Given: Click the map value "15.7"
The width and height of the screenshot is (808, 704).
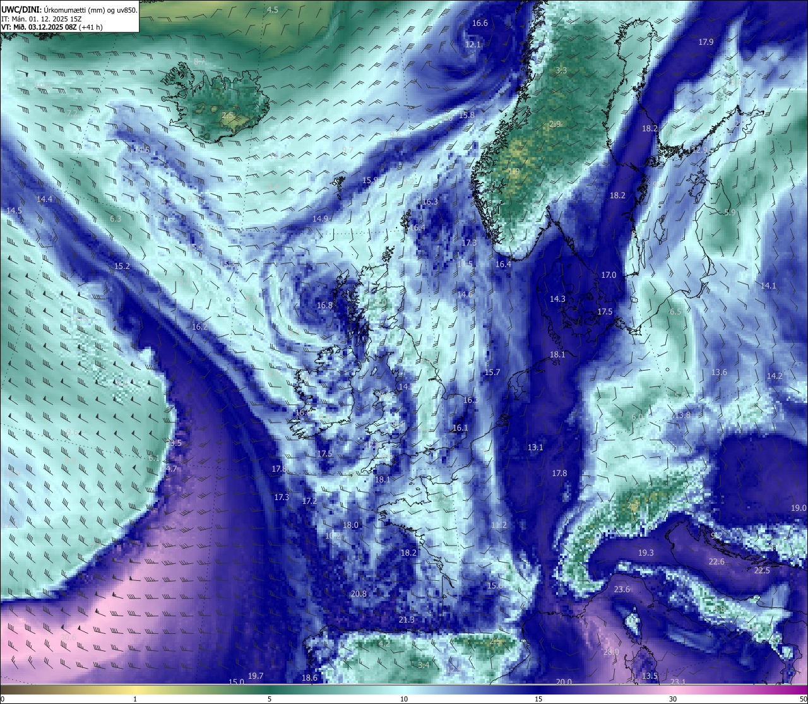Looking at the screenshot, I should tap(492, 373).
